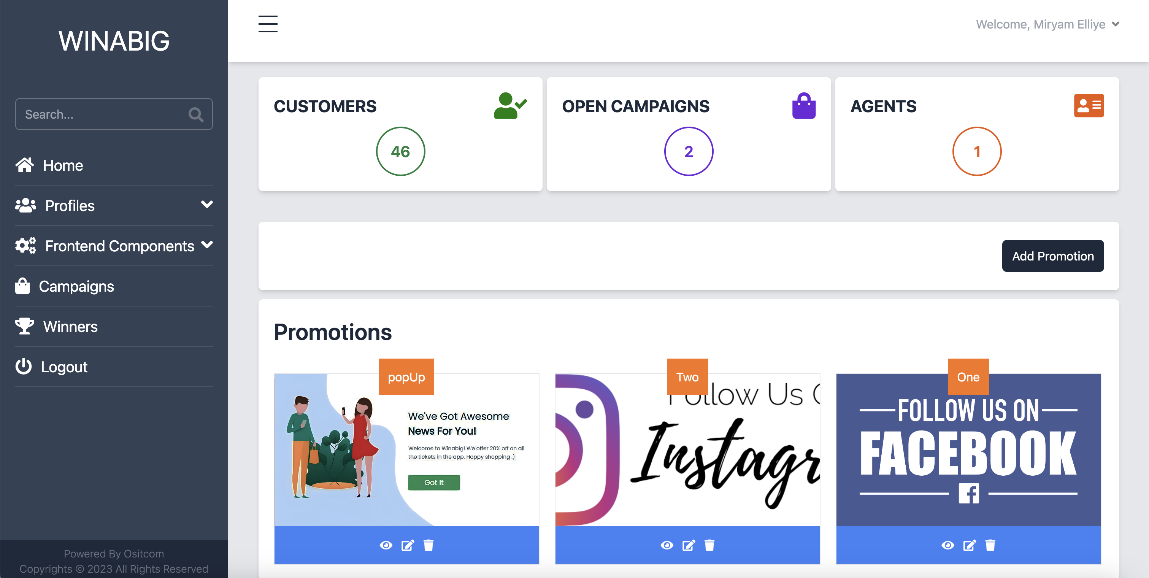Go to Campaigns in the sidebar
Image resolution: width=1149 pixels, height=578 pixels.
76,286
